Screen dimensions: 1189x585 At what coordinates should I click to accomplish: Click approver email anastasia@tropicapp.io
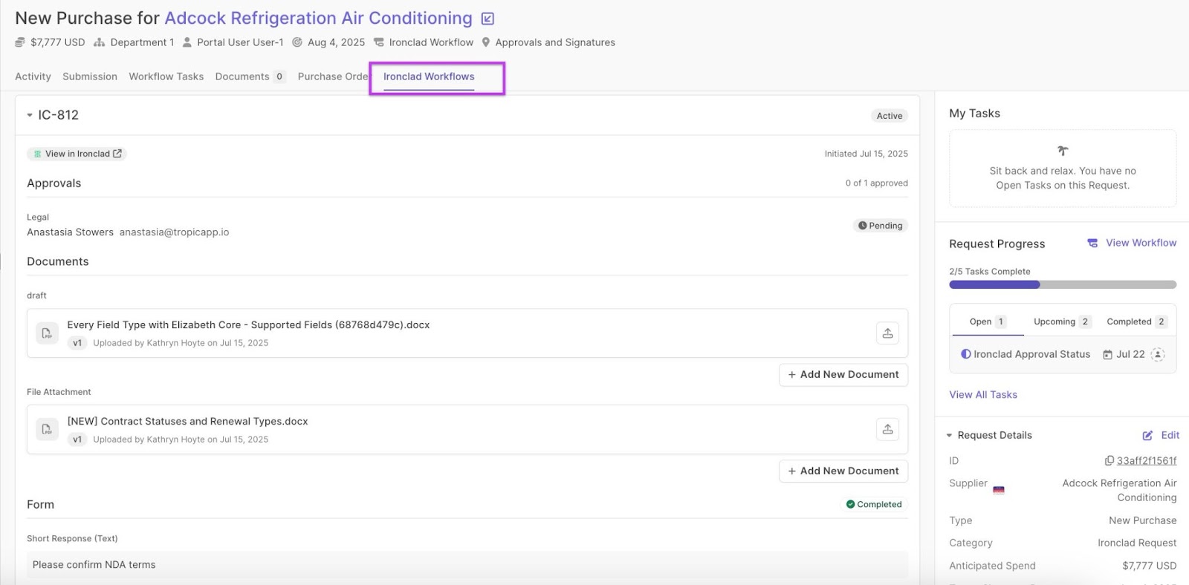pos(174,232)
